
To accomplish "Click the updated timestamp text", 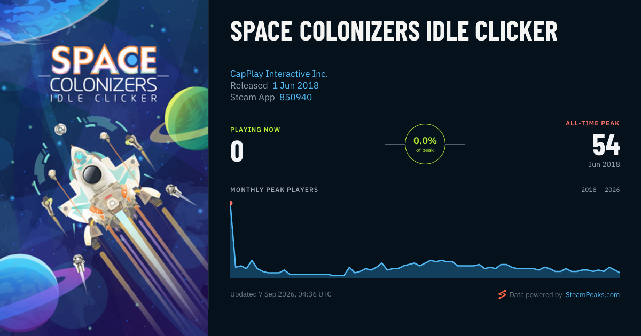I will pos(281,294).
